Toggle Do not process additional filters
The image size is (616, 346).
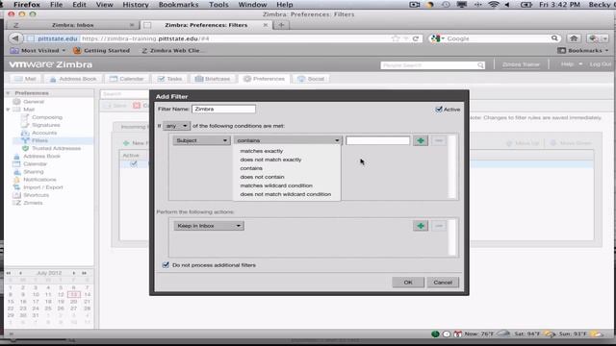pos(166,265)
